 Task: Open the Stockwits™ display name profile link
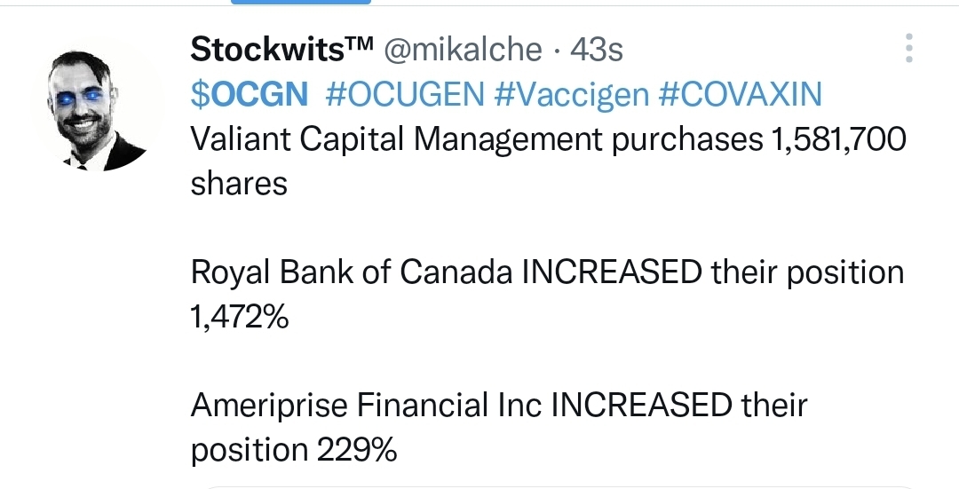click(281, 50)
